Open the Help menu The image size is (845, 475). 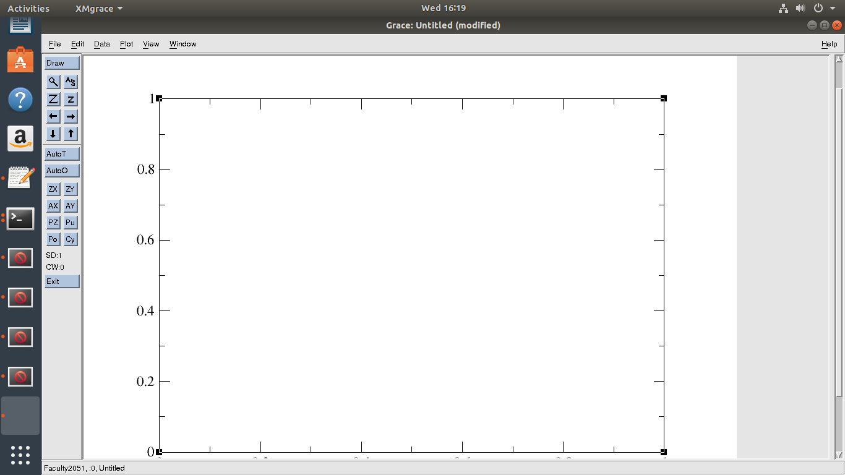(x=829, y=44)
